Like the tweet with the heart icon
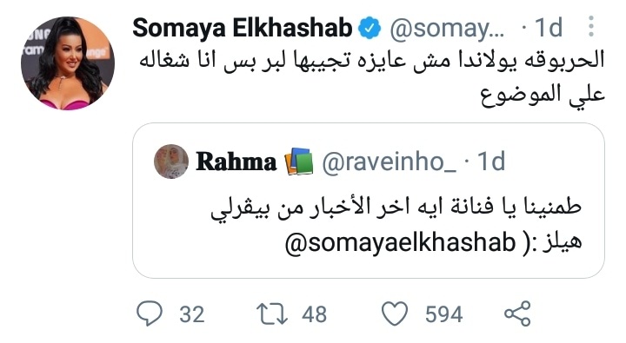626x343 pixels. click(395, 313)
